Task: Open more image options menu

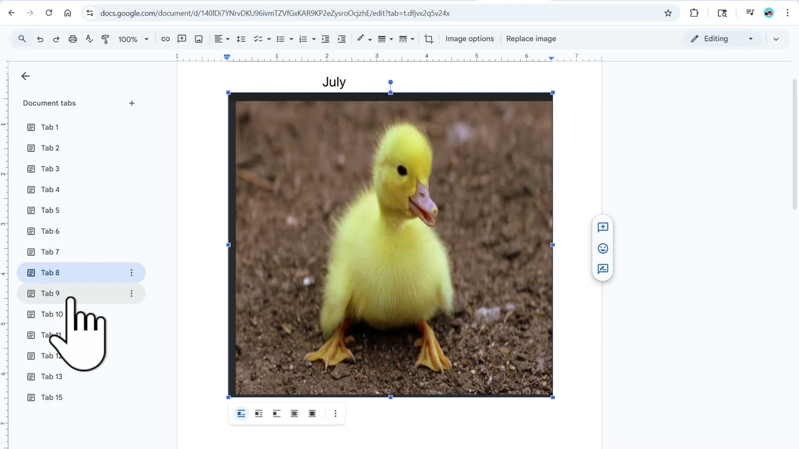Action: click(335, 413)
